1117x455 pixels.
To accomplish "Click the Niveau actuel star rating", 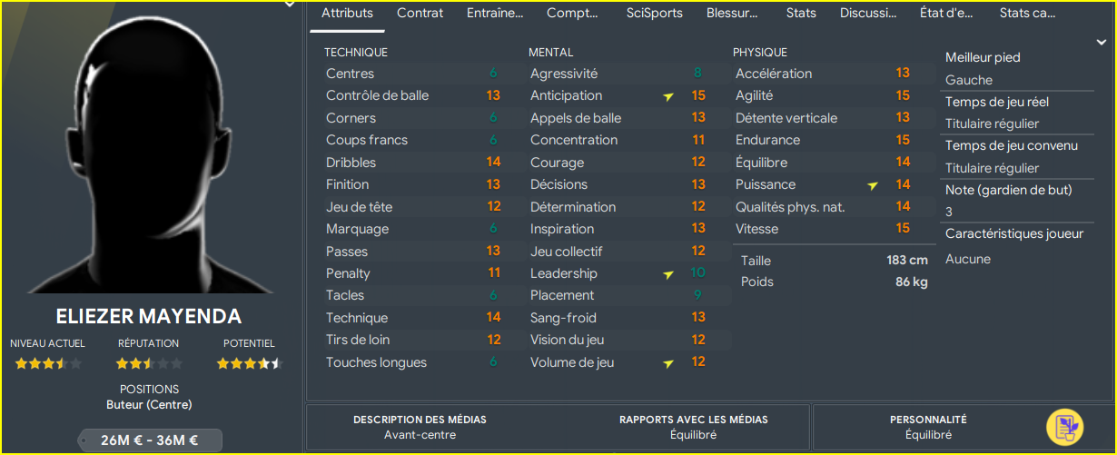I will click(x=48, y=363).
